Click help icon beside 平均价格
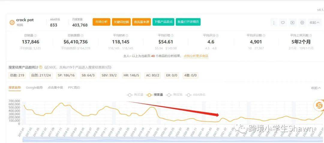Screen dimensions: 324x143 172,35
